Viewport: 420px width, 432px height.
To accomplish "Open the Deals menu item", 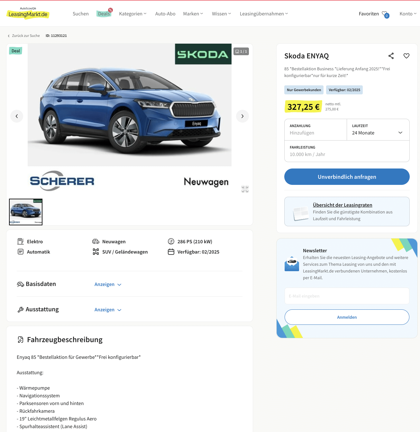I will tap(104, 14).
